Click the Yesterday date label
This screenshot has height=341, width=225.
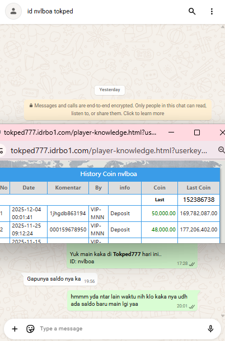(110, 90)
